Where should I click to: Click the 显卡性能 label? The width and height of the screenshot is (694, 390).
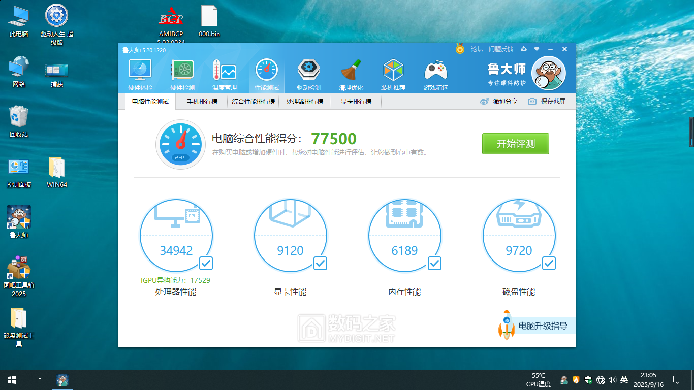pyautogui.click(x=290, y=292)
